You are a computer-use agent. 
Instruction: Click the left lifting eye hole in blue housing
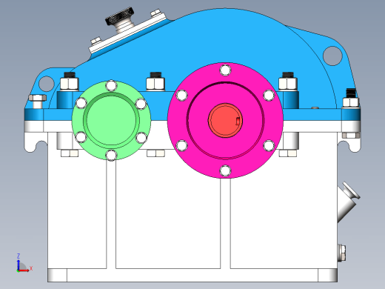tap(47, 84)
